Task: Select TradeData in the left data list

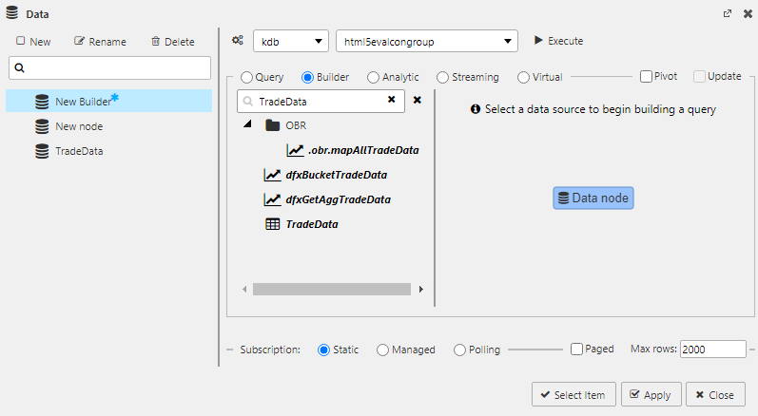Action: click(x=79, y=151)
